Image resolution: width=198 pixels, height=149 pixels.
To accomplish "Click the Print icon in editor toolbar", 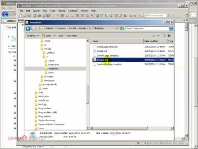I will coord(39,16).
